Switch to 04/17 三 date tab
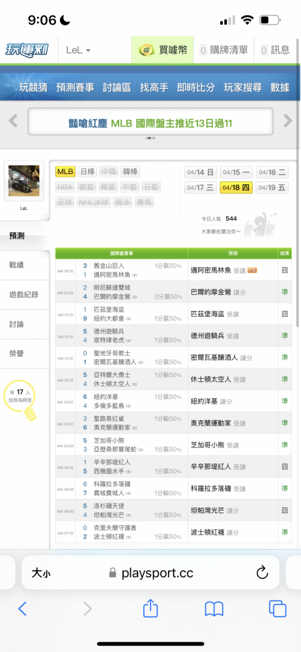301x652 pixels. click(x=200, y=188)
